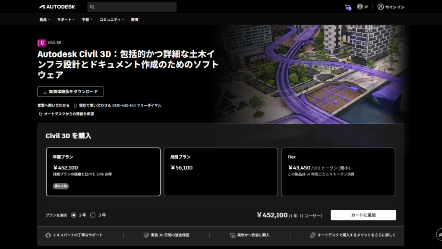Click the city render hero image
Viewport: 442px width, 249px height.
coord(310,74)
